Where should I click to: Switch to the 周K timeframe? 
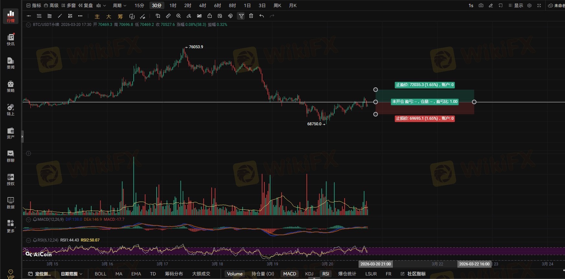point(277,6)
